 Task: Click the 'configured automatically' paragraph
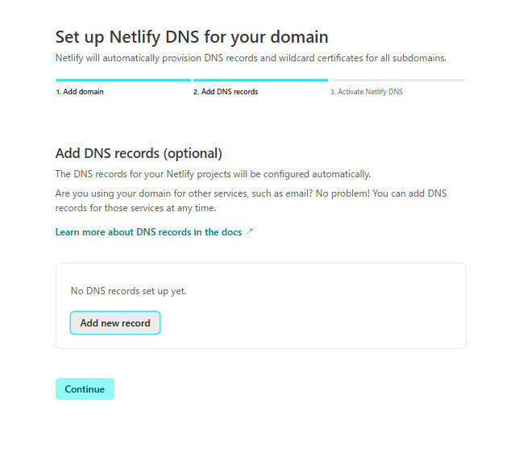coord(213,173)
